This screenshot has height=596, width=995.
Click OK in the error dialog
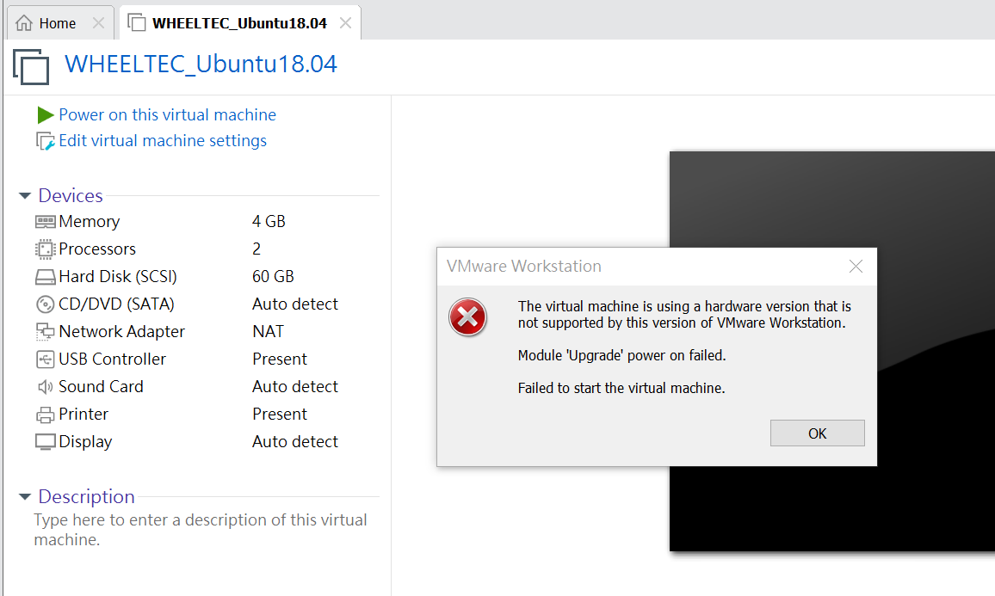point(818,433)
